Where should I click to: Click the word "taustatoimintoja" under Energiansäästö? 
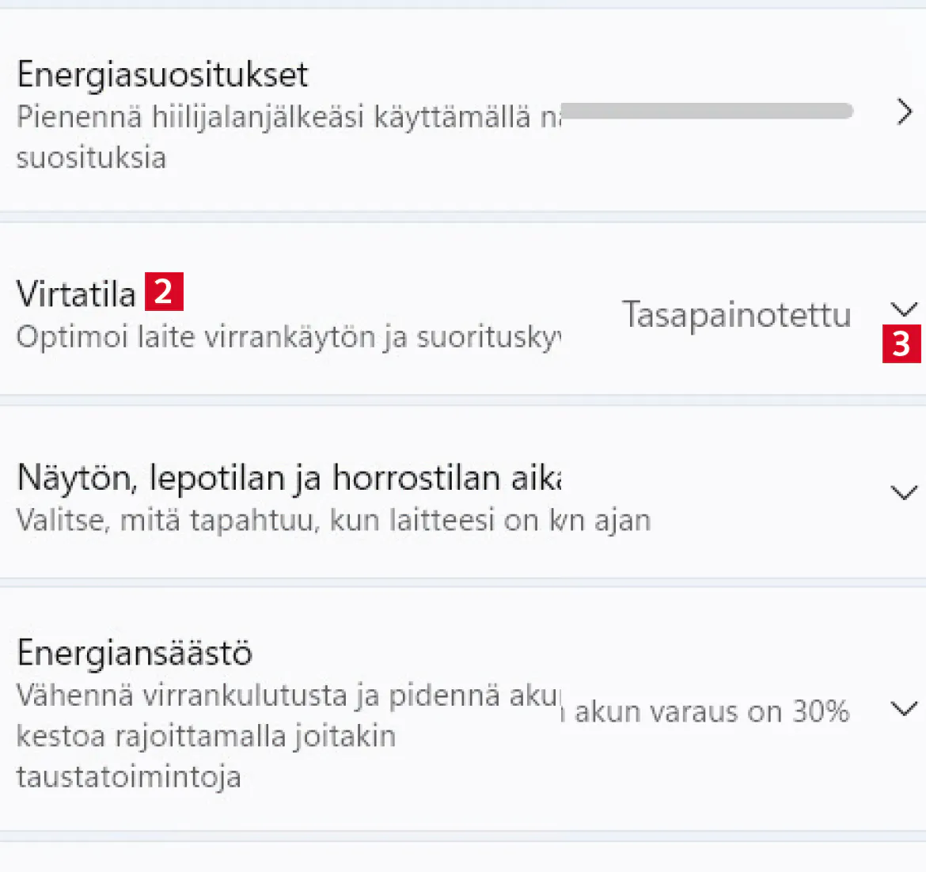(128, 776)
